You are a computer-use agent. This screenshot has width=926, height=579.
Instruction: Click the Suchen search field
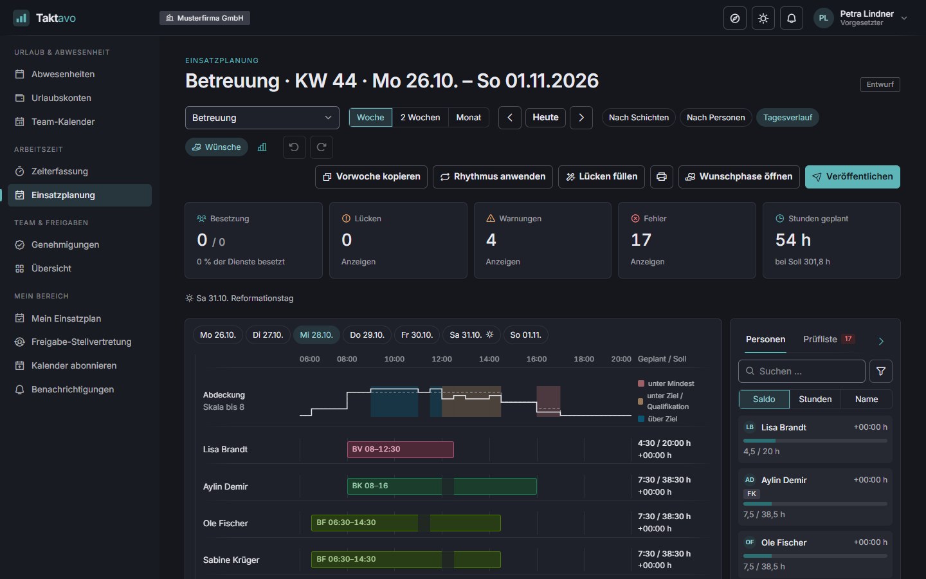tap(802, 371)
